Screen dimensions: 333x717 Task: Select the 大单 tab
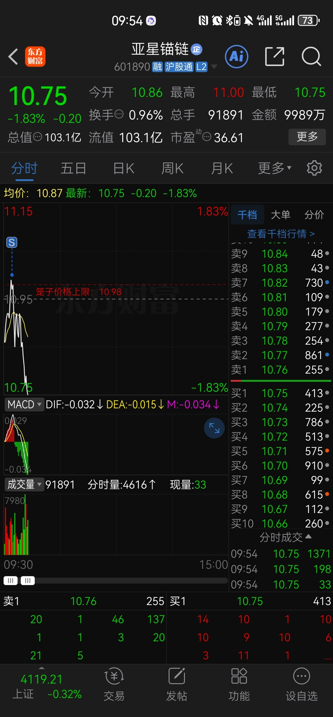pos(281,215)
